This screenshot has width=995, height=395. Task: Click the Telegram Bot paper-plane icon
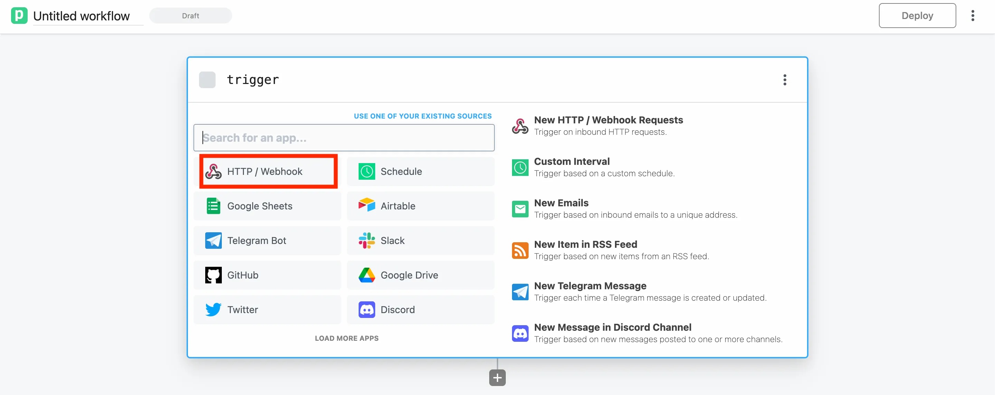coord(213,241)
